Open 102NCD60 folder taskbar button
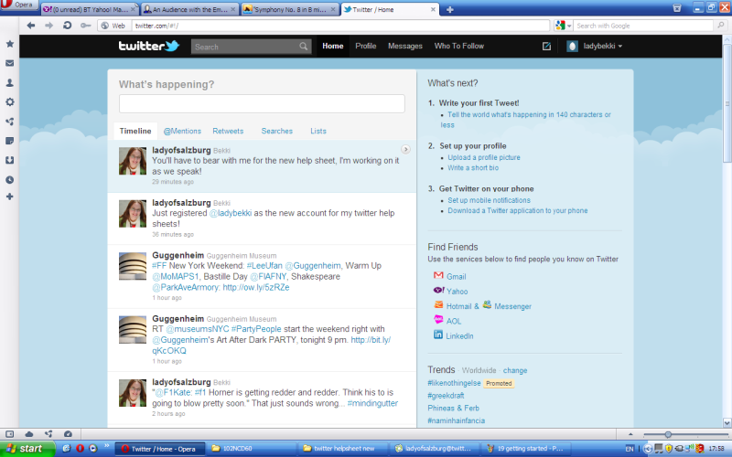Image resolution: width=732 pixels, height=457 pixels. click(x=251, y=449)
